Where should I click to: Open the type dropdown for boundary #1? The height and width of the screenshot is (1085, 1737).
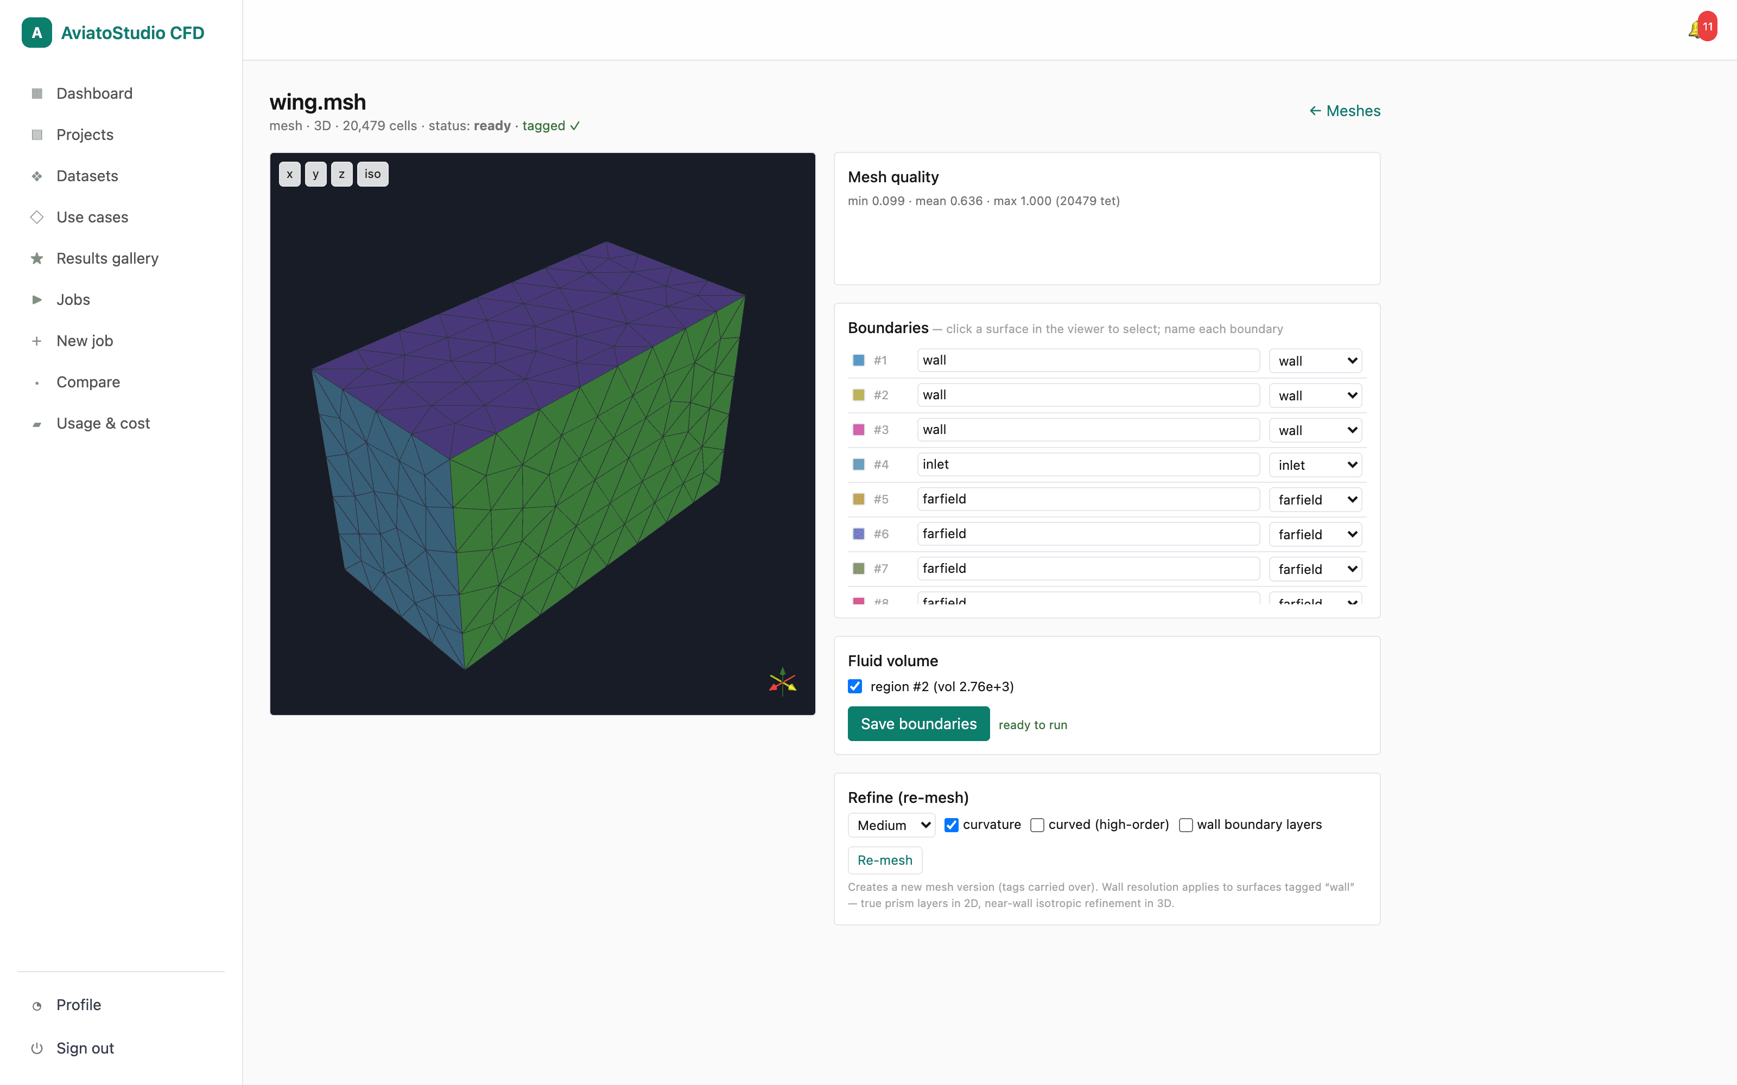1316,361
